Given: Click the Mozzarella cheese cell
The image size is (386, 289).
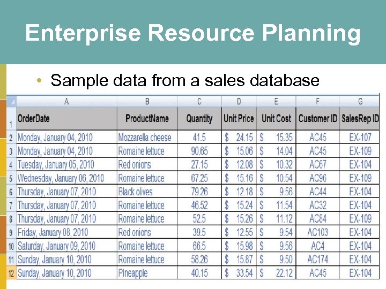Looking at the screenshot, I should [x=145, y=138].
